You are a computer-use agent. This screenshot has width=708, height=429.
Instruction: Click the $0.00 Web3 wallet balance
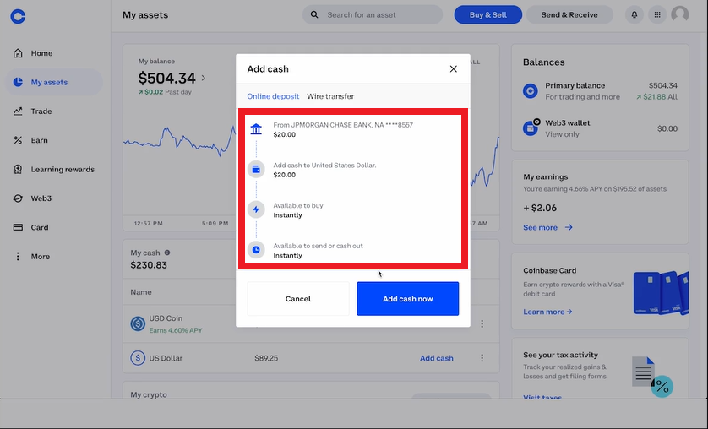pyautogui.click(x=667, y=128)
